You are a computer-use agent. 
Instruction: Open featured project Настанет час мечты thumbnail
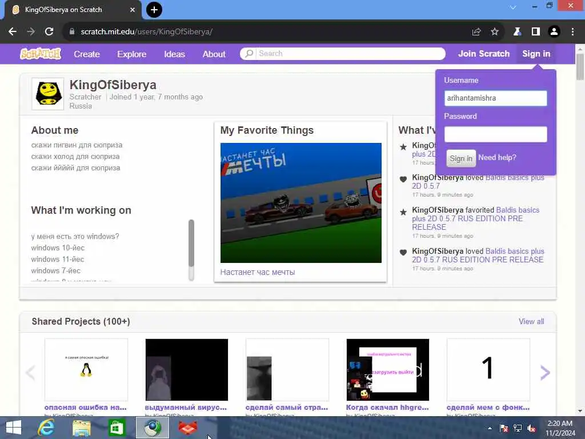[x=300, y=203]
